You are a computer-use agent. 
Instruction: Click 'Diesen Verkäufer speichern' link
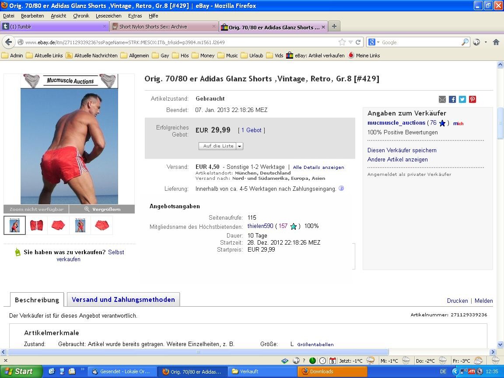click(402, 150)
